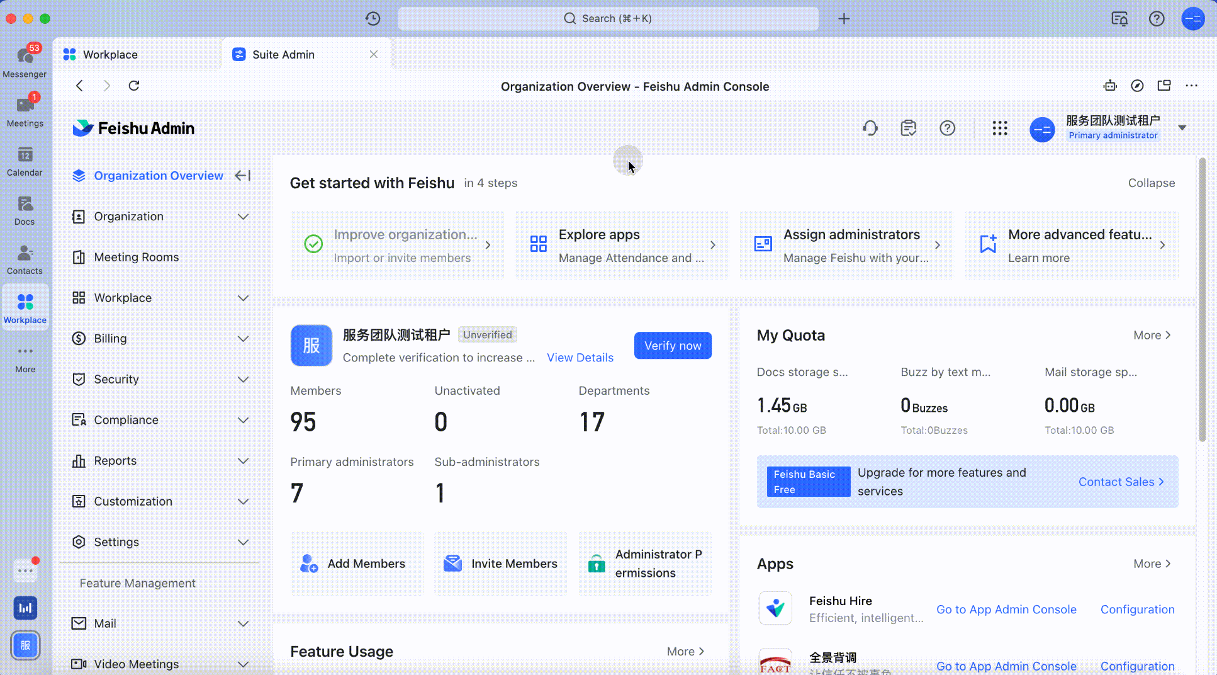Image resolution: width=1217 pixels, height=675 pixels.
Task: Toggle the Organization Overview sidebar collapse arrow
Action: [x=242, y=176]
